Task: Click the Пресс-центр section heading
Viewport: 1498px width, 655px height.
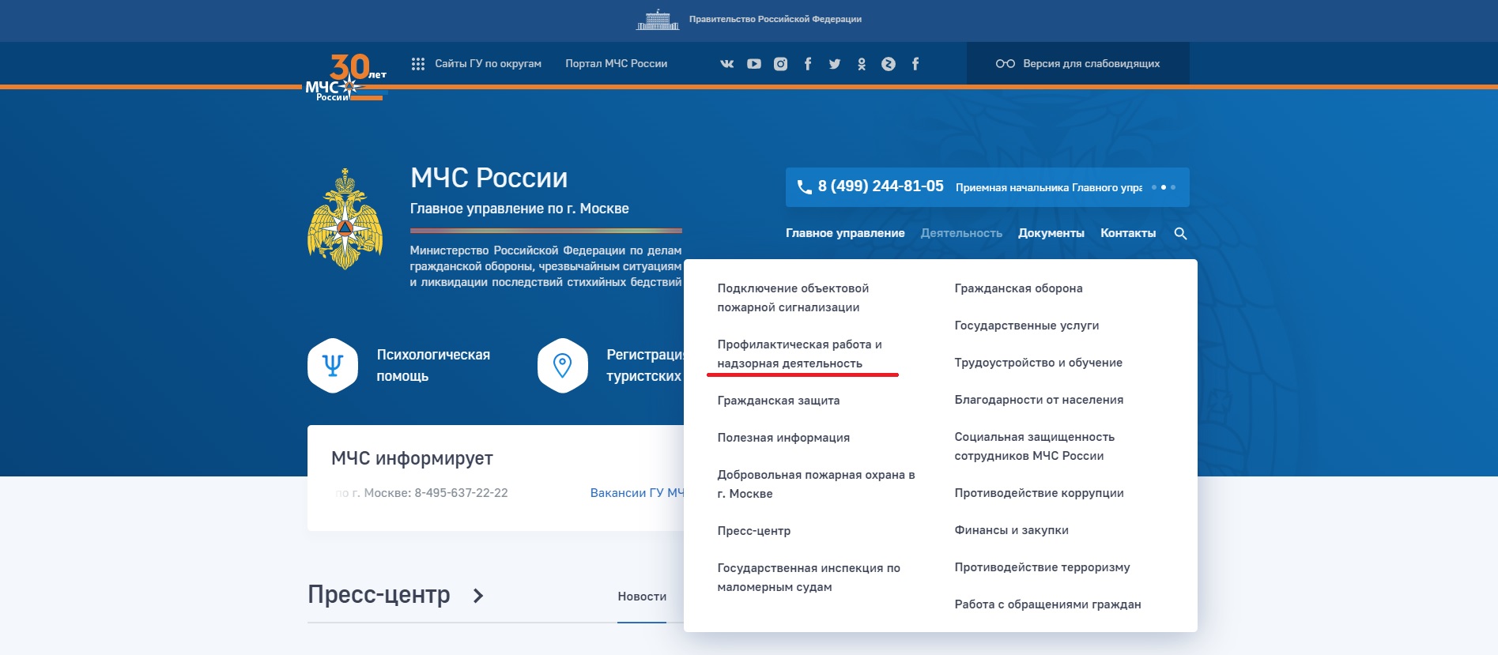Action: [379, 594]
